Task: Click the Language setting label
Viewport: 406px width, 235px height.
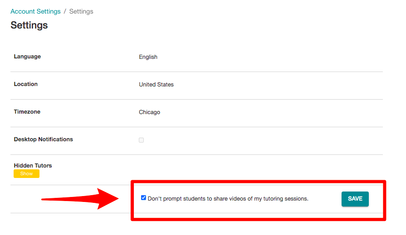Action: (x=27, y=56)
